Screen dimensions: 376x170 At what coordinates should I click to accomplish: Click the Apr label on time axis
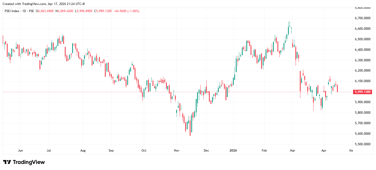click(324, 151)
